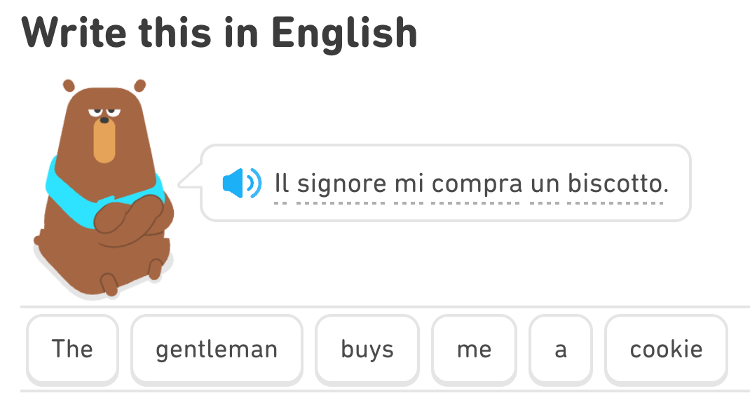750x412 pixels.
Task: Pick the "me" word tile
Action: tap(474, 349)
